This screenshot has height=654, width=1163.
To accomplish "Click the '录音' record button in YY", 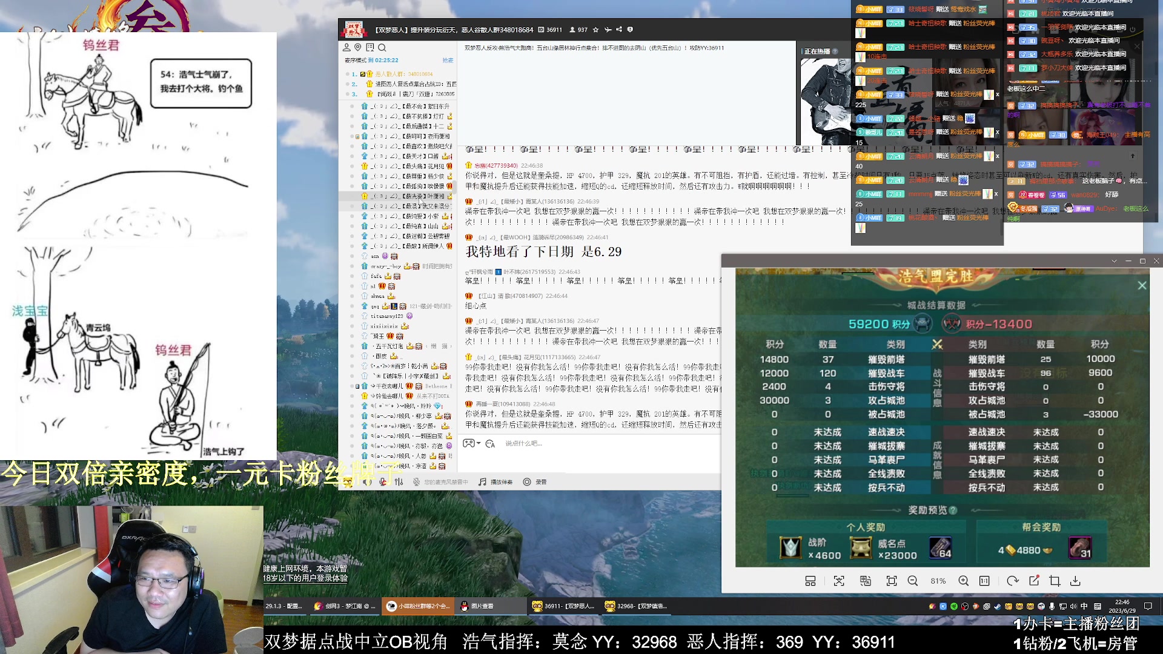I will [535, 482].
